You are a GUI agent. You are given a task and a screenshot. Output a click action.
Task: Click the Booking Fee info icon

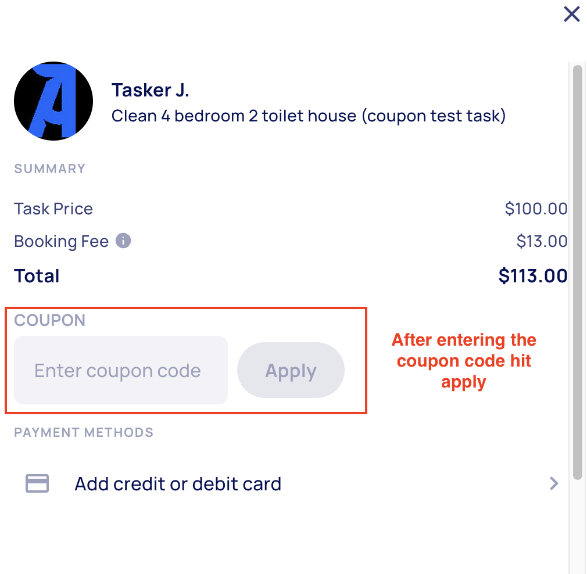[123, 241]
